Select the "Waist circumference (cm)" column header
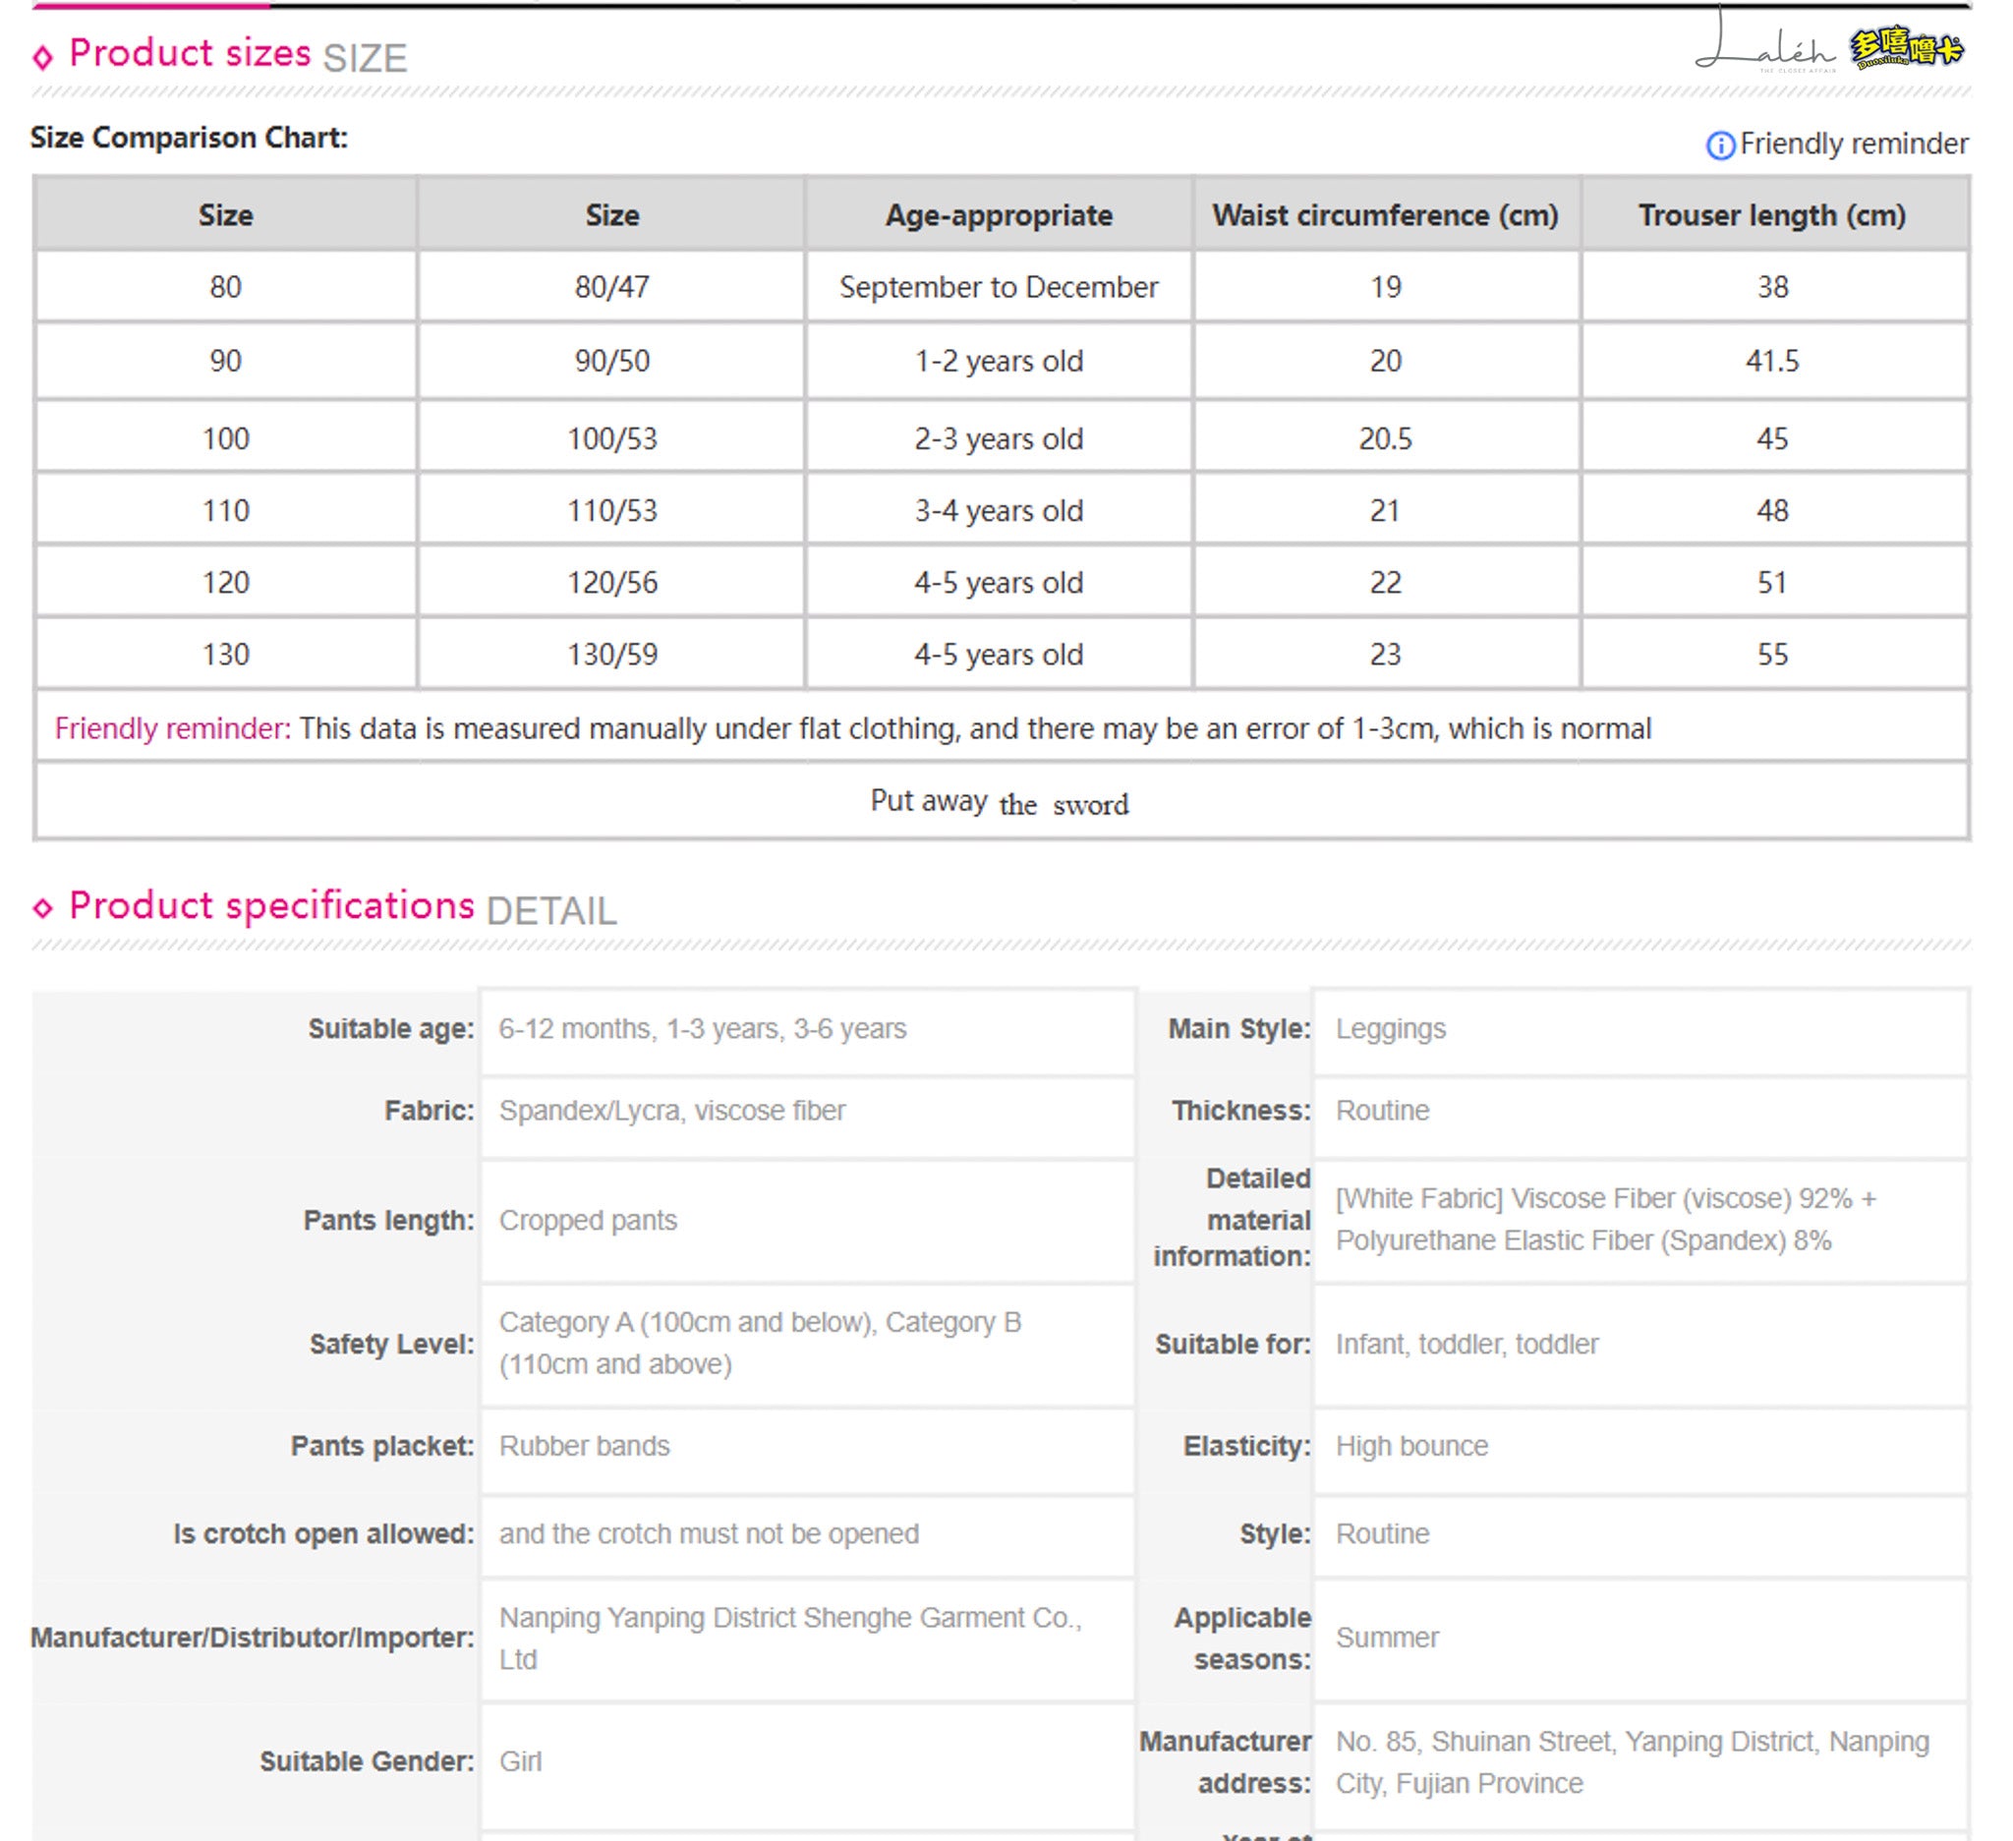 tap(1386, 214)
